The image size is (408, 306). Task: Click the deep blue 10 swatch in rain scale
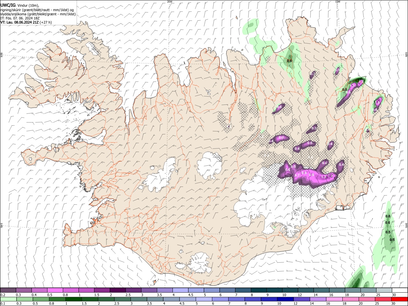(285, 299)
